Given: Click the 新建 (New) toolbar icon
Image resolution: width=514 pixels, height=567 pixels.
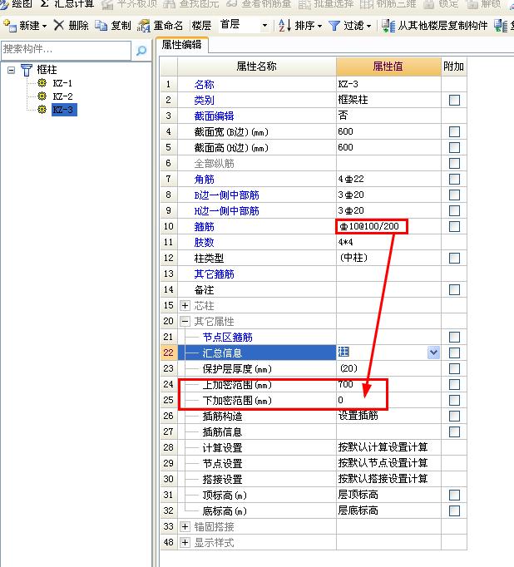Looking at the screenshot, I should click(x=10, y=25).
